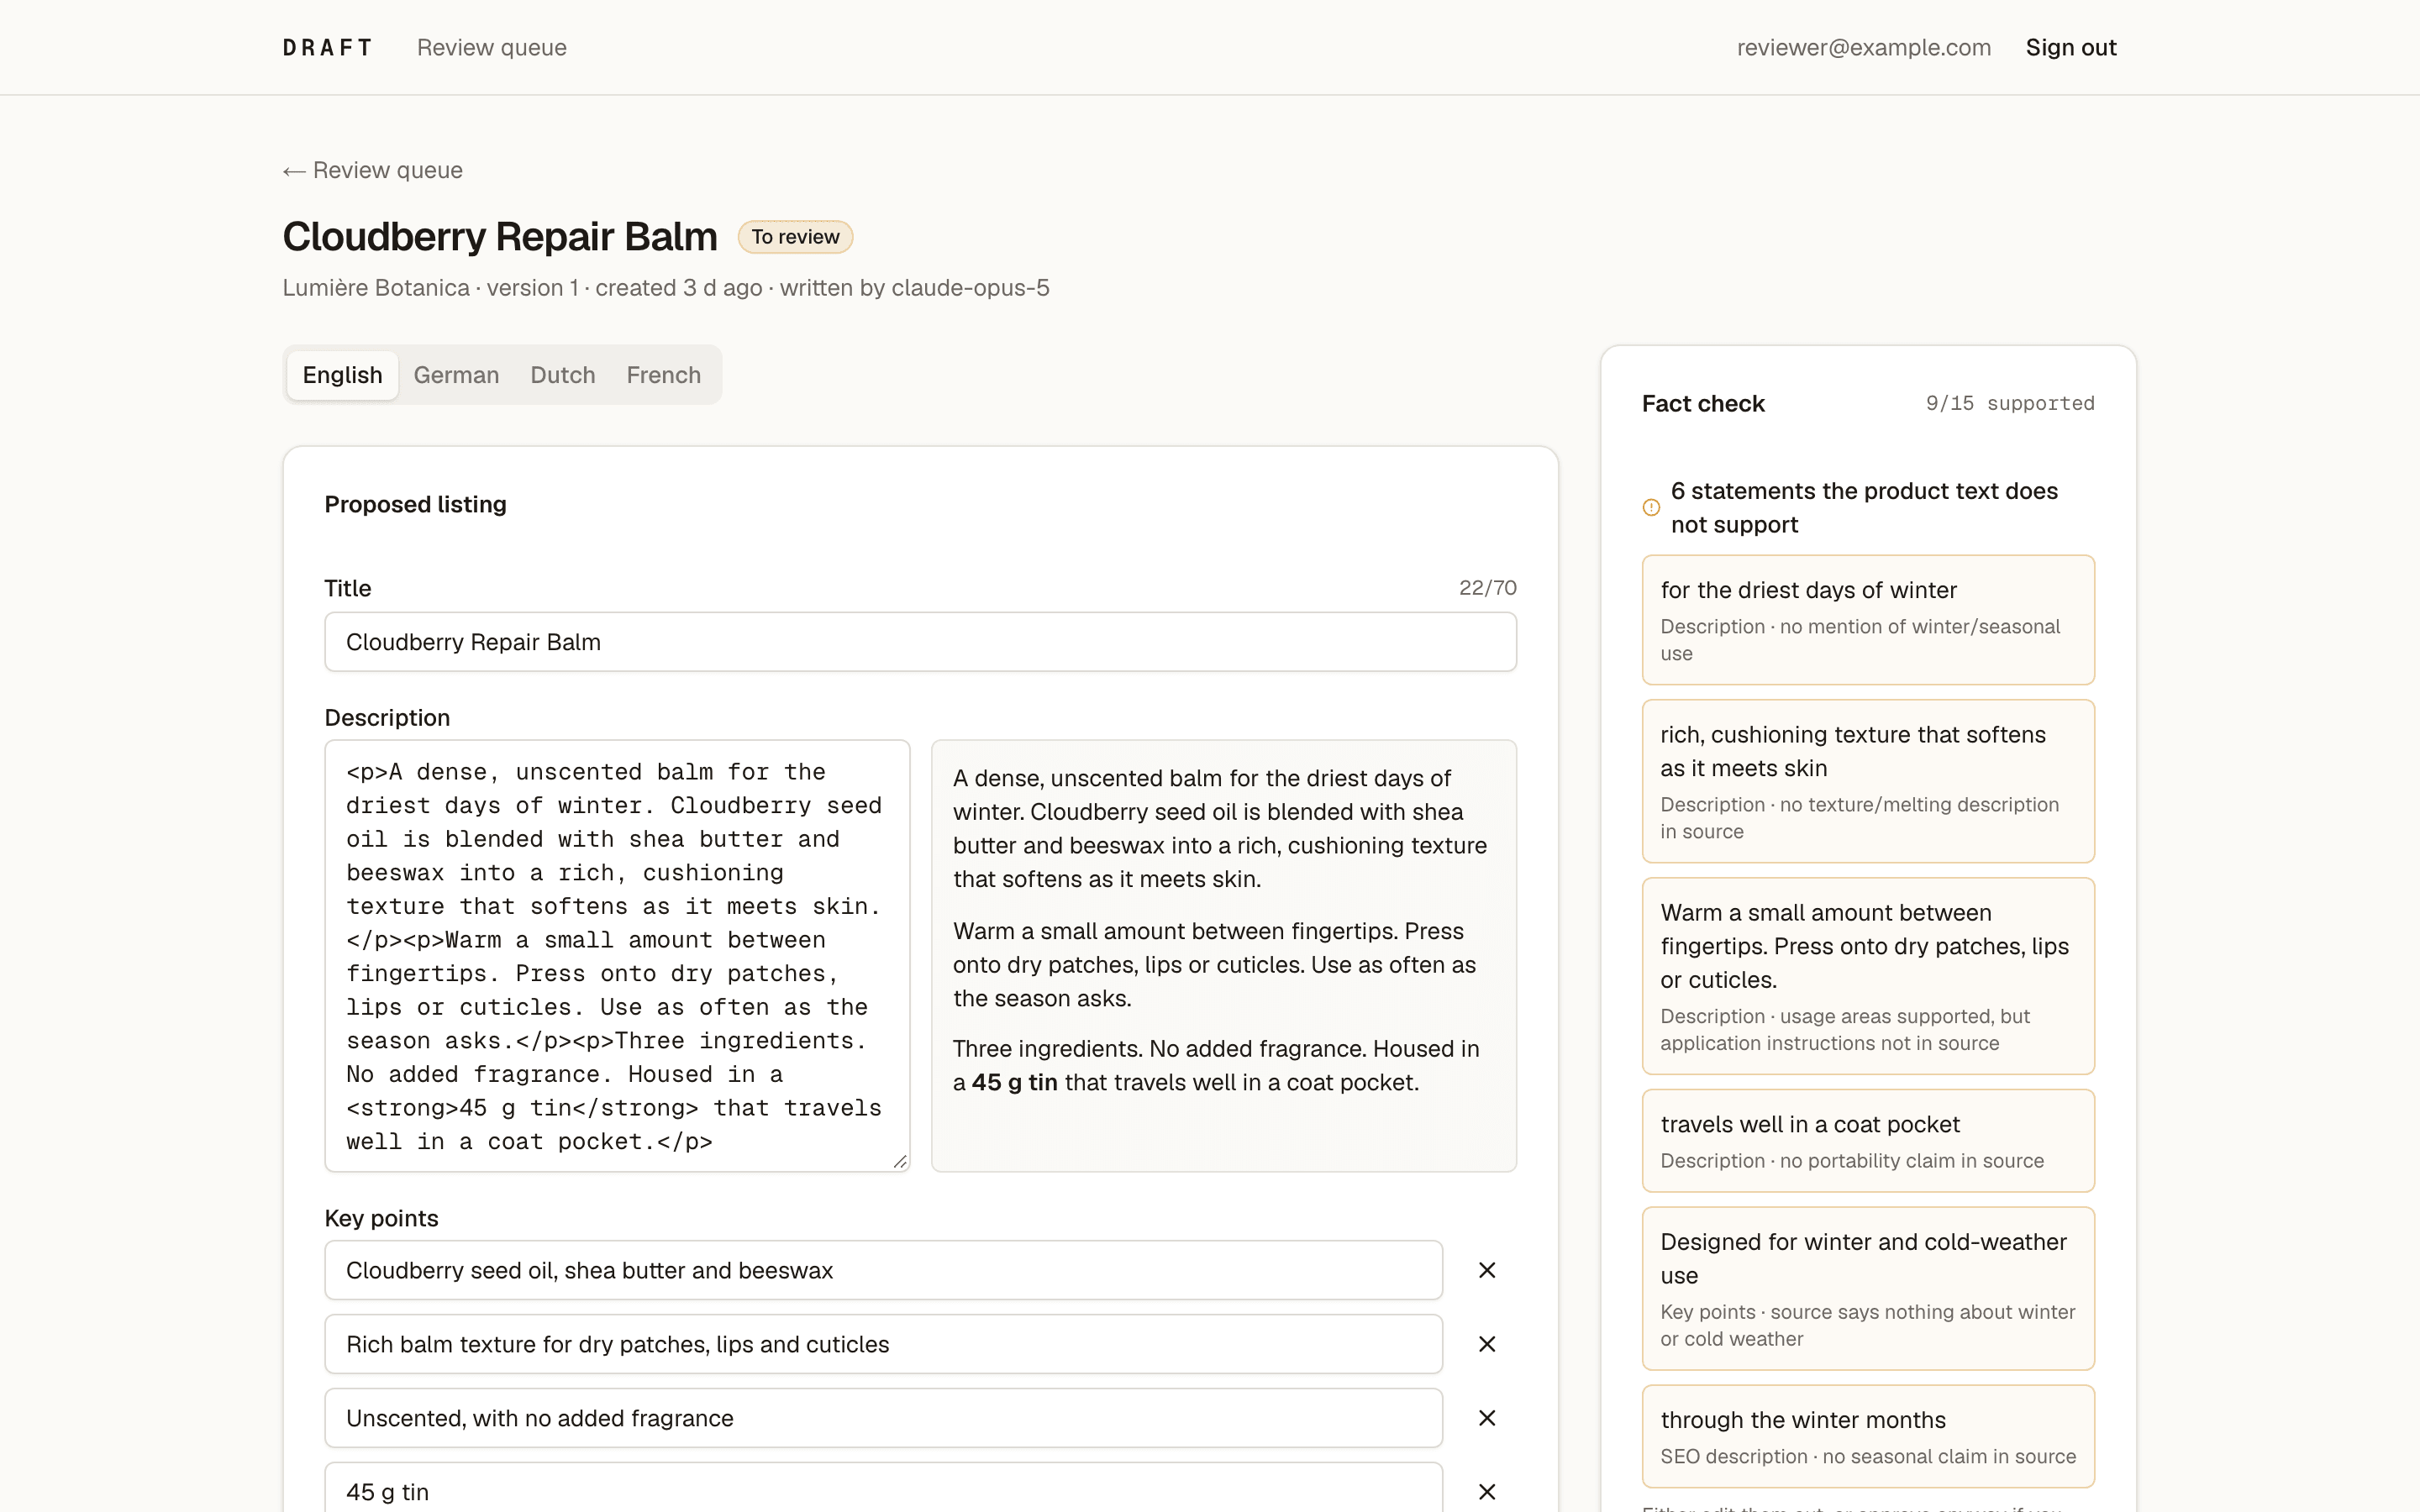Remove the 'Cloudberry seed oil, shea butter and beeswax' key point
This screenshot has width=2420, height=1512.
[1487, 1270]
